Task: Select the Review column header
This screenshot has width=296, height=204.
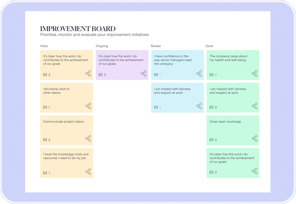Action: click(x=156, y=46)
